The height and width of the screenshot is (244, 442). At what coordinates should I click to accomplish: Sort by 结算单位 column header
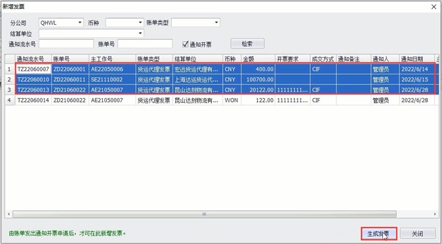[x=197, y=59]
